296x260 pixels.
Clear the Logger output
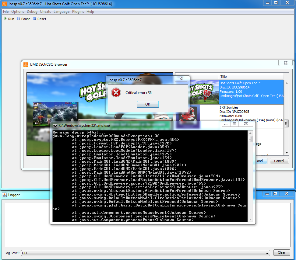click(x=281, y=252)
